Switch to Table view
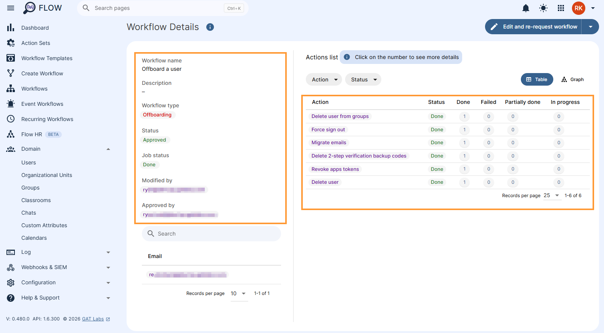Image resolution: width=604 pixels, height=333 pixels. (x=537, y=80)
